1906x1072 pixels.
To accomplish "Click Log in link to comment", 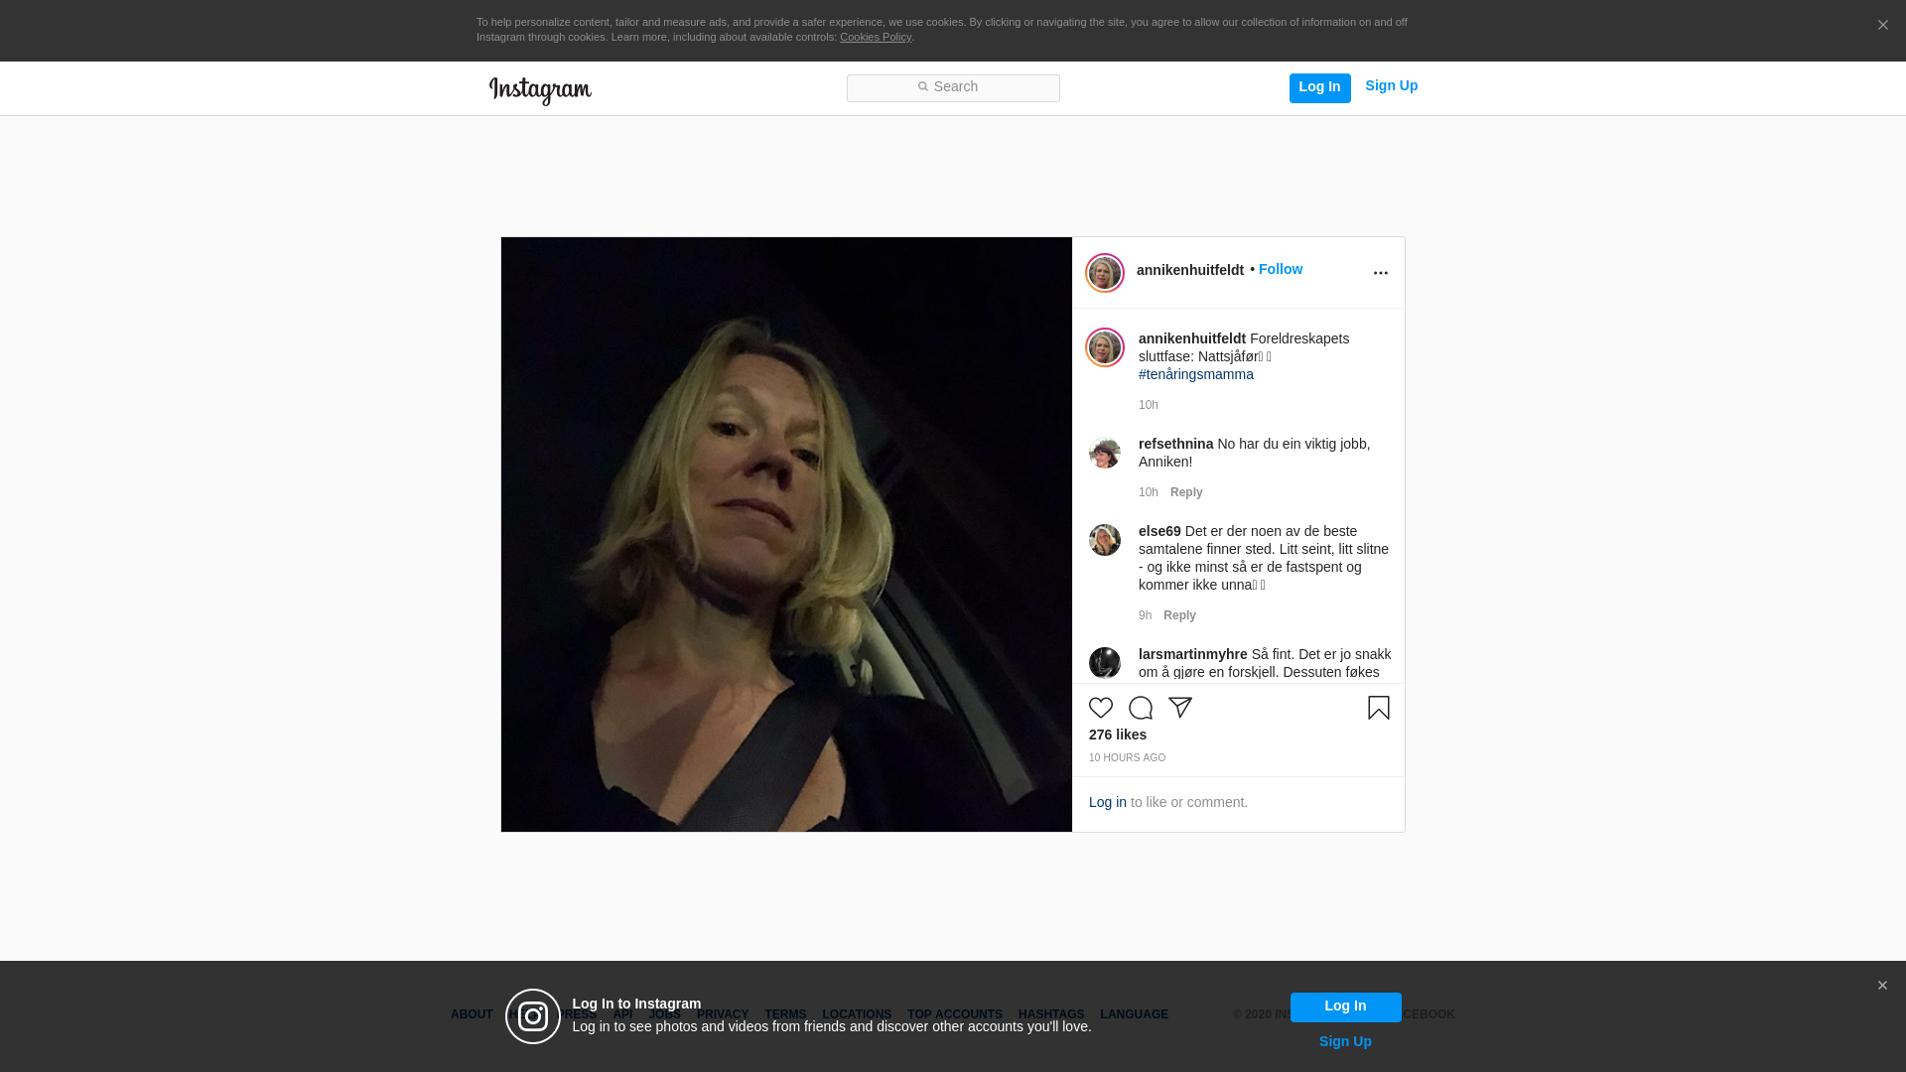I will pos(1108,802).
